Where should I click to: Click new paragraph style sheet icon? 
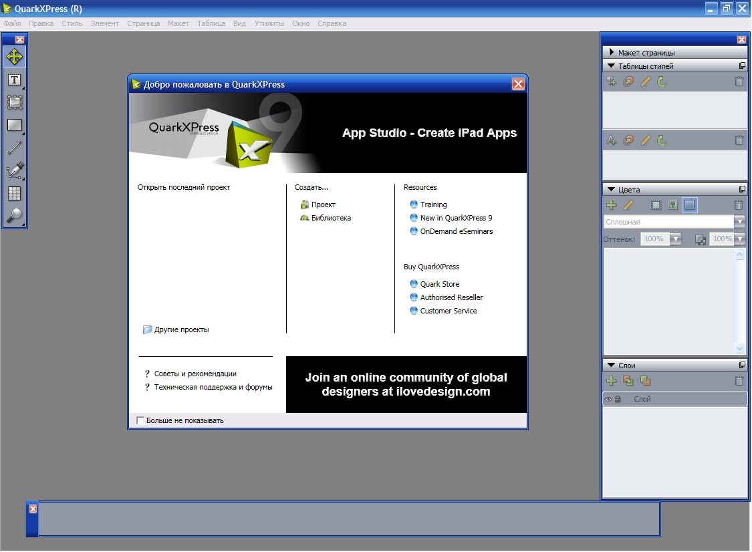pyautogui.click(x=612, y=82)
